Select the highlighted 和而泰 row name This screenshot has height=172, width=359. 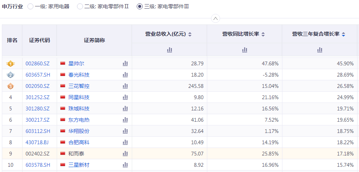[76, 154]
